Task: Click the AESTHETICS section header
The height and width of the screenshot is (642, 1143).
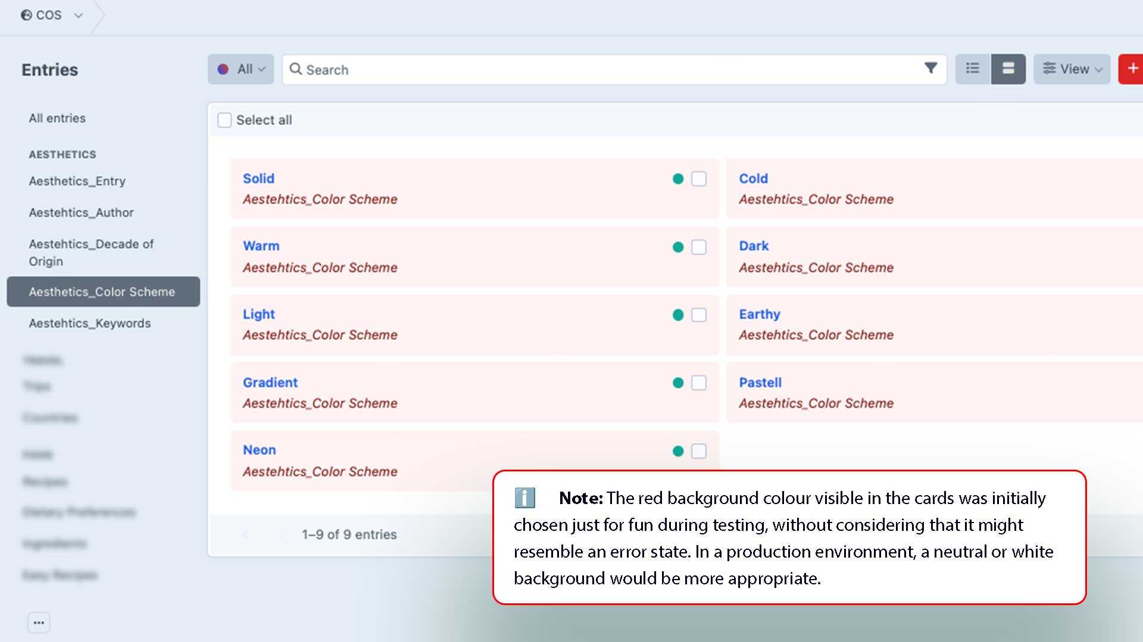Action: (63, 155)
